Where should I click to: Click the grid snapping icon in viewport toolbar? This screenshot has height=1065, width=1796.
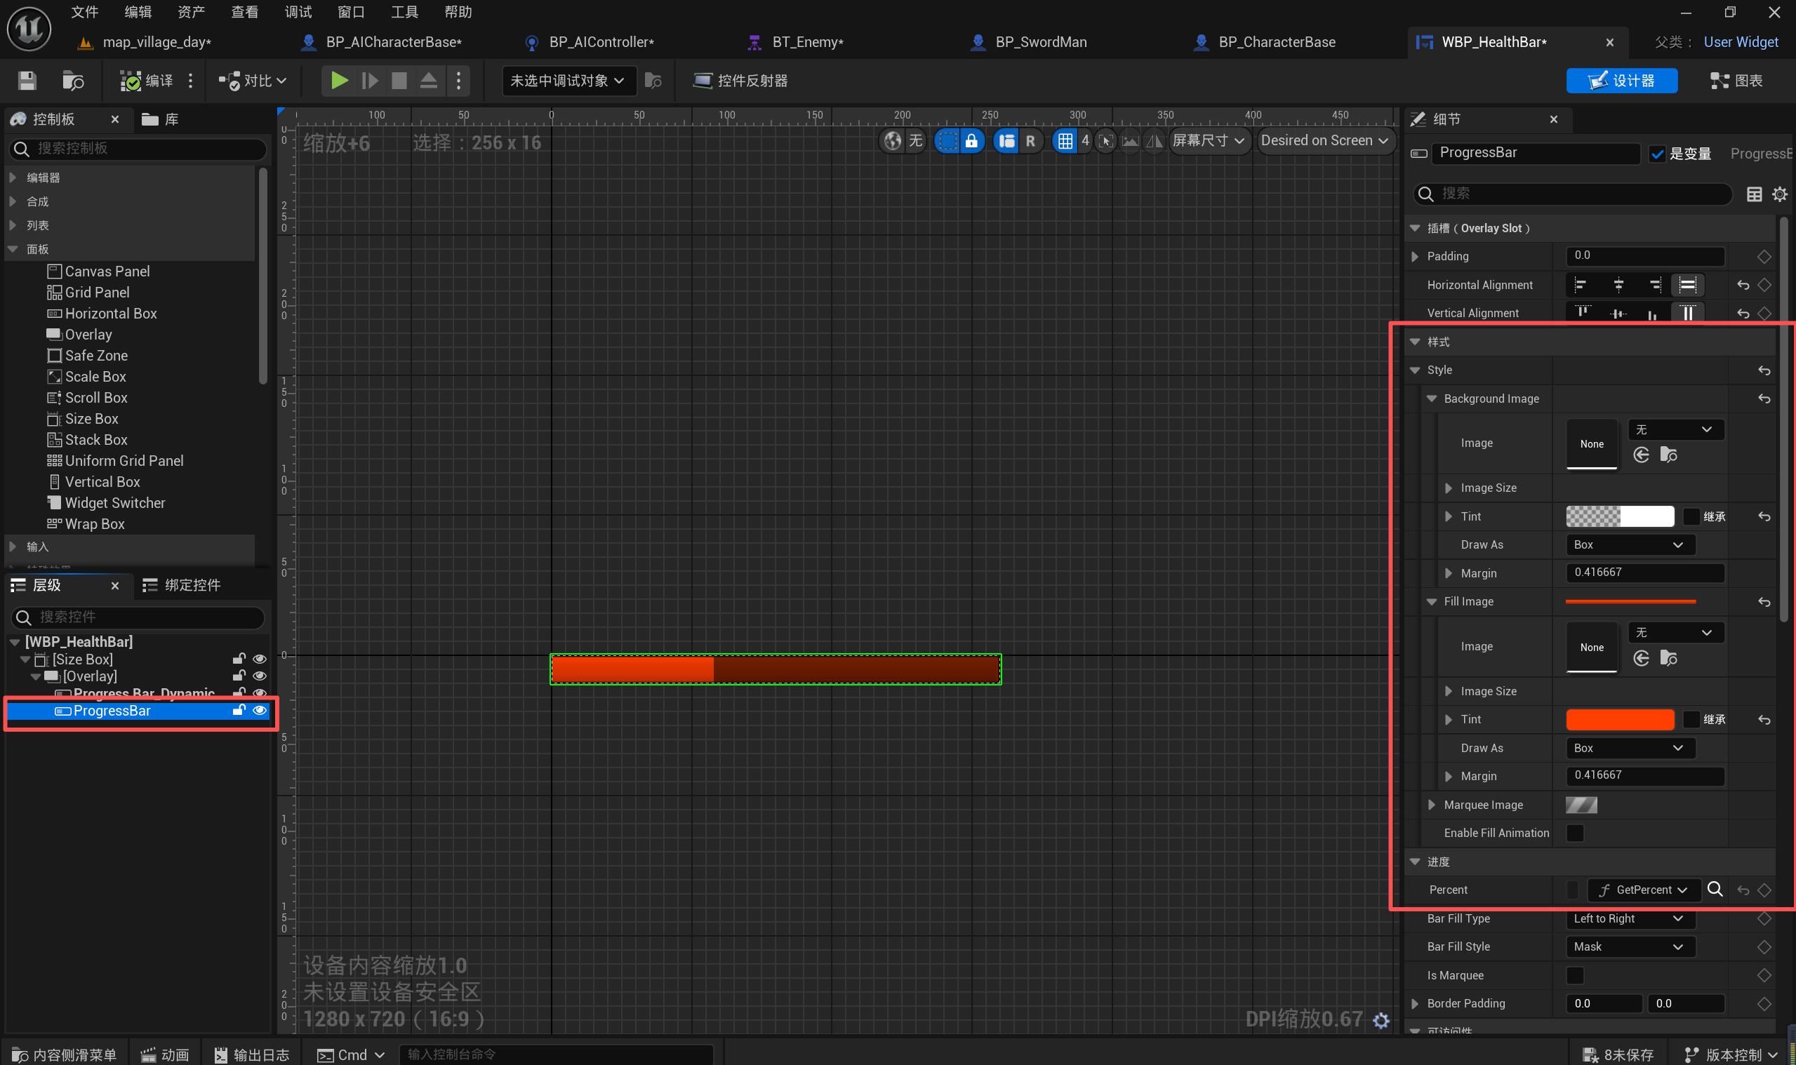coord(1065,140)
